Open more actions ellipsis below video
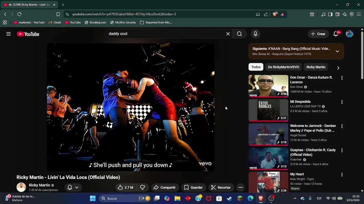Viewport: 364px width, 204px height. point(241,188)
